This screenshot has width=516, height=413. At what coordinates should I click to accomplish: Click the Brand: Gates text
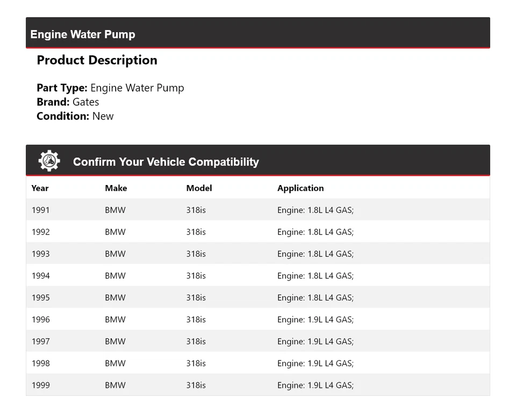click(x=68, y=102)
